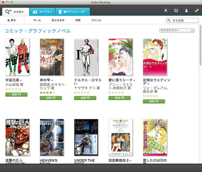Open 愛に惑うシーク cover thumbnail
The width and height of the screenshot is (202, 172).
pyautogui.click(x=121, y=57)
